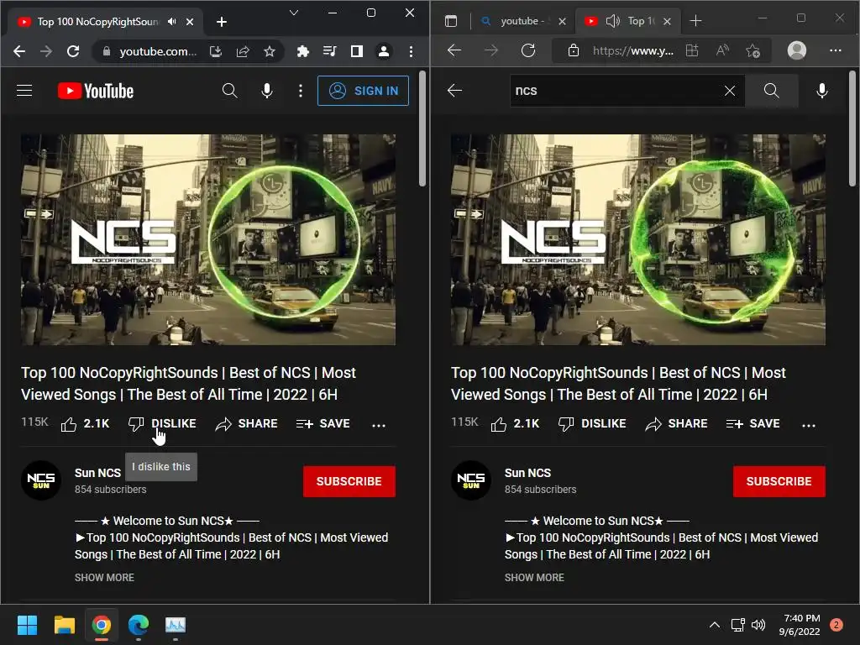Screen dimensions: 860x645
Task: Open Chrome three-dot menu
Action: (x=411, y=51)
